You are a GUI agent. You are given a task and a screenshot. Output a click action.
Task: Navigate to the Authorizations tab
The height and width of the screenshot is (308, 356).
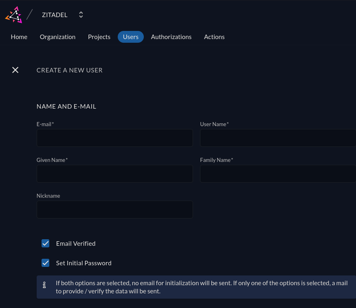click(171, 37)
